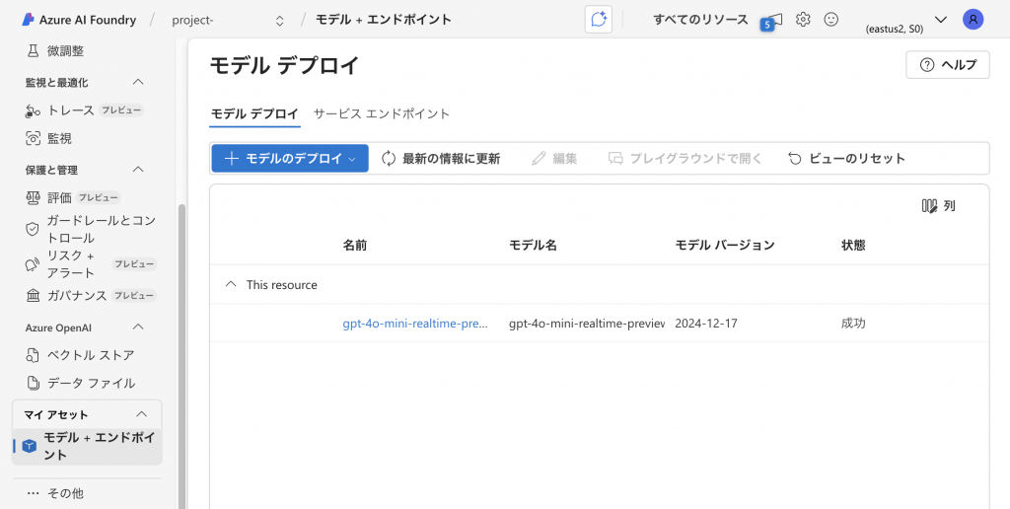Open the settings gear icon
This screenshot has width=1010, height=509.
pyautogui.click(x=803, y=20)
